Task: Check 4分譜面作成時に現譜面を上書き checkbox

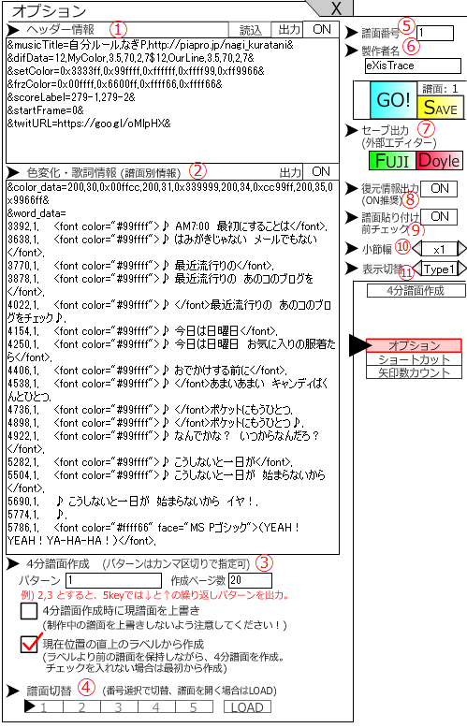Action: tap(29, 611)
